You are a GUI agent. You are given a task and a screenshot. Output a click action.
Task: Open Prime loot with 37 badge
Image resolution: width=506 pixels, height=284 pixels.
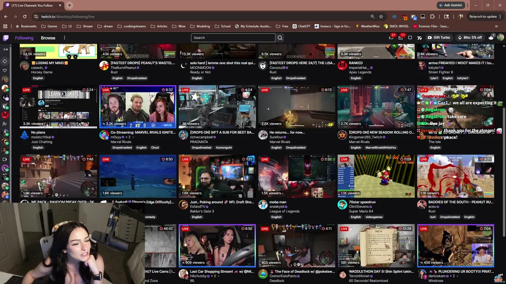click(x=391, y=37)
